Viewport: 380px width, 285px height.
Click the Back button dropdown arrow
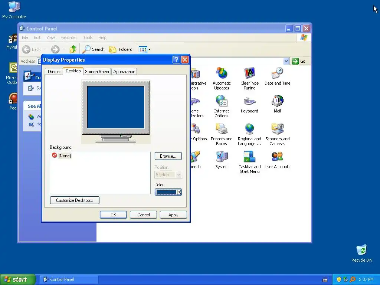click(45, 49)
